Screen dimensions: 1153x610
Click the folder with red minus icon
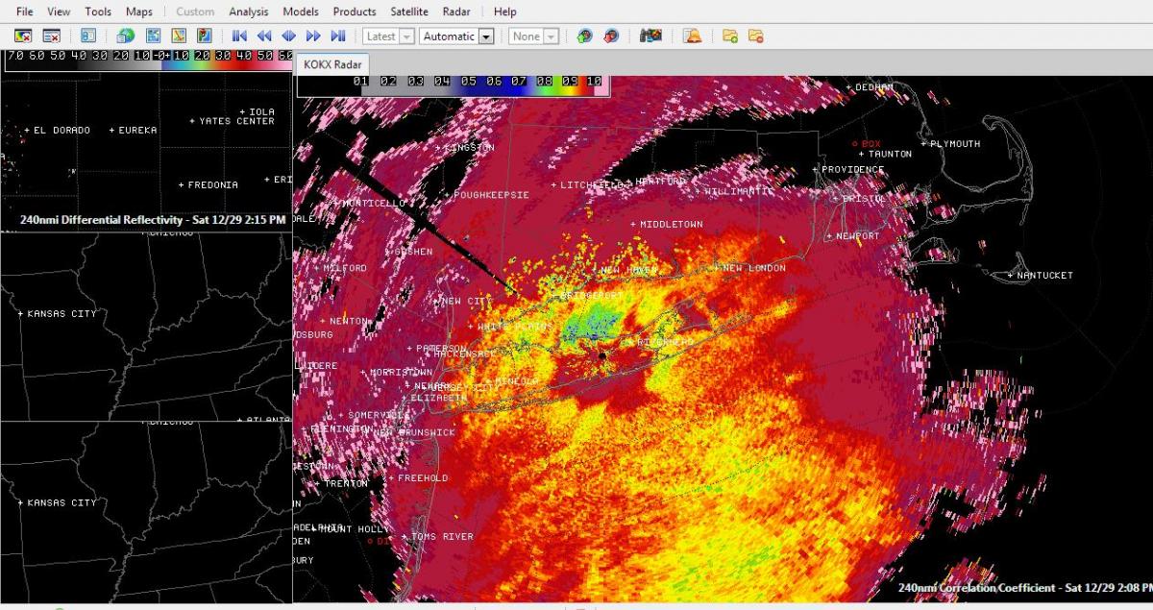click(756, 36)
